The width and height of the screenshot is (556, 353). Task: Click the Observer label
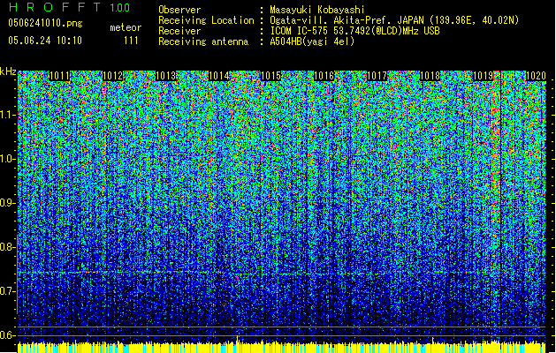179,10
